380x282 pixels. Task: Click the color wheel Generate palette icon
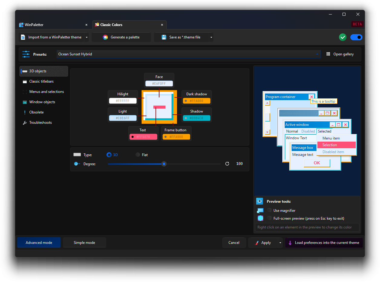tap(105, 37)
